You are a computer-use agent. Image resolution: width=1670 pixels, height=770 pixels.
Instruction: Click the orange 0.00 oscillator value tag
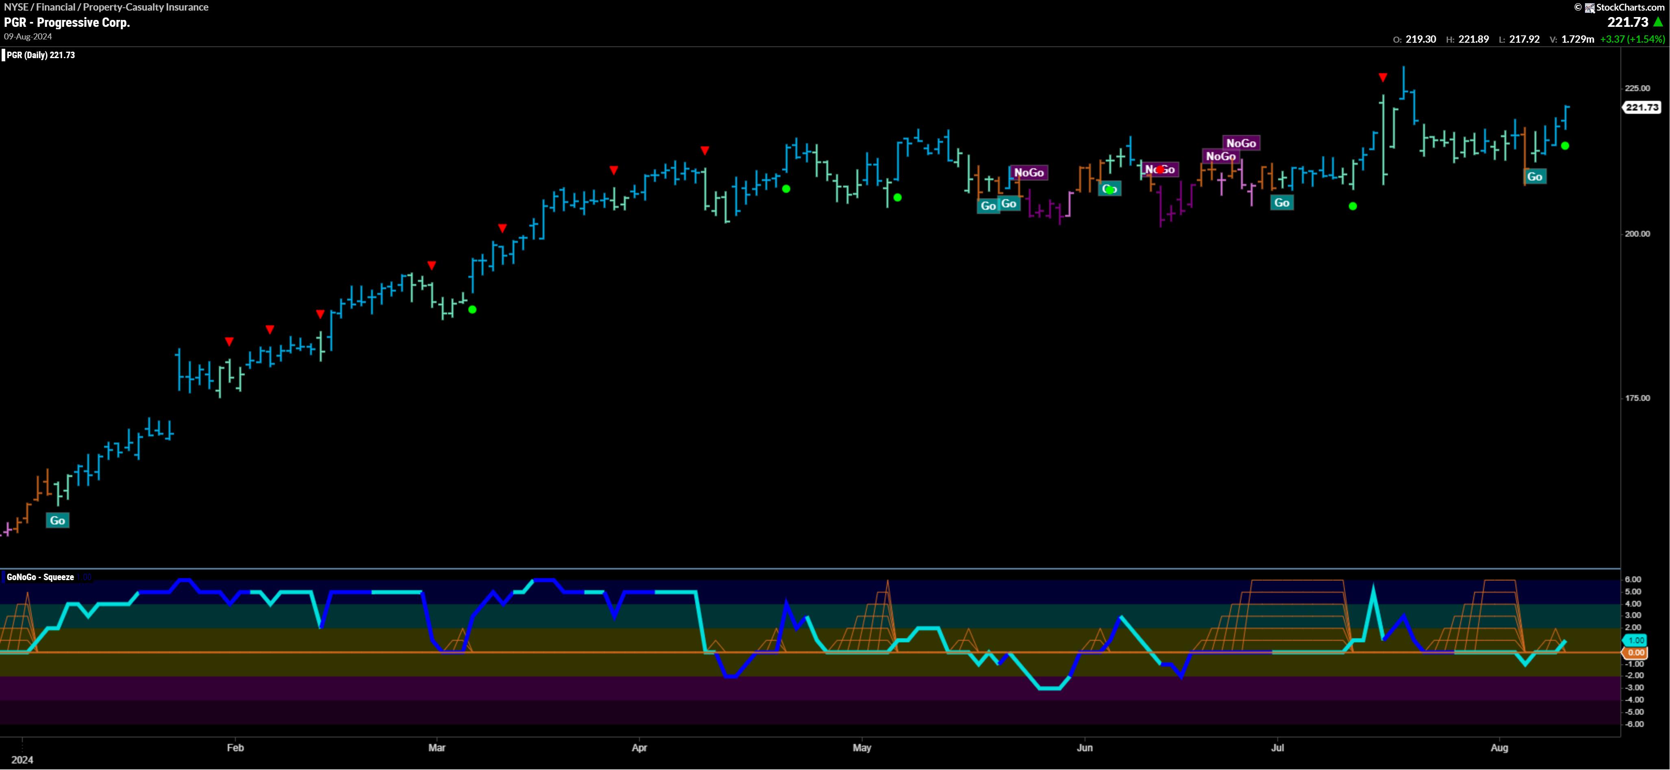click(1636, 653)
